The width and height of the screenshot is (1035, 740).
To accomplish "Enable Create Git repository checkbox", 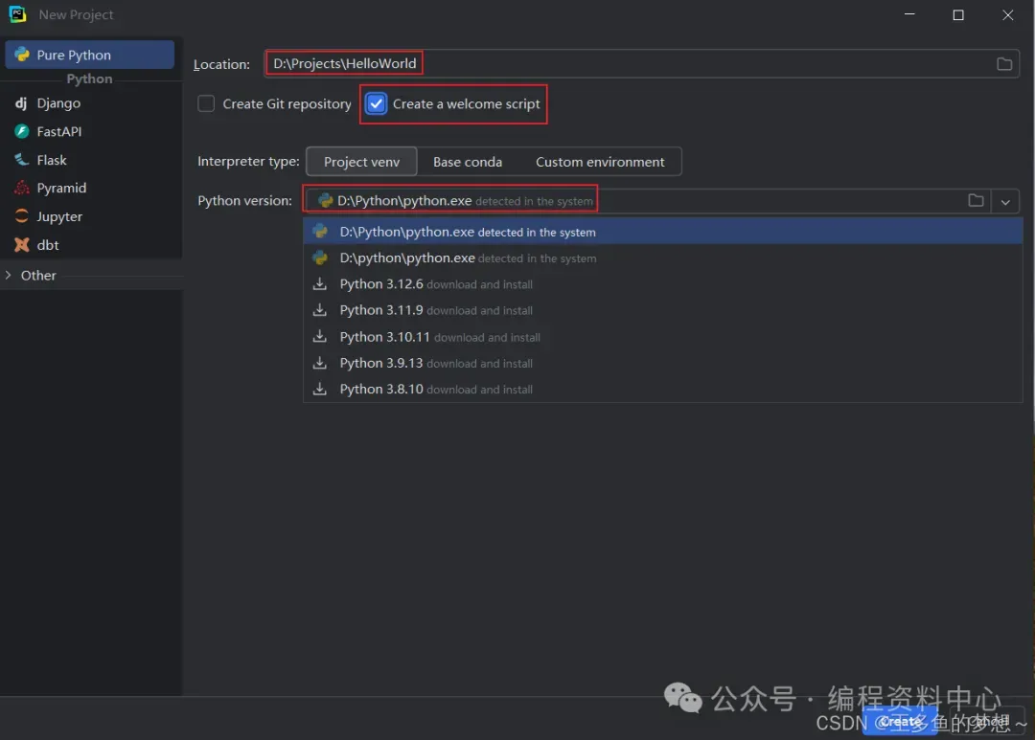I will (206, 103).
